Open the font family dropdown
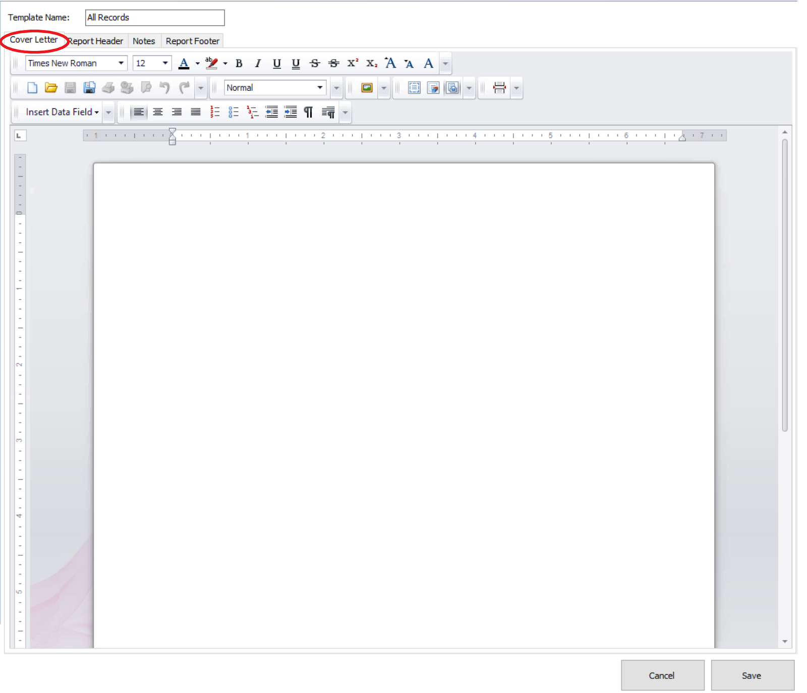This screenshot has width=807, height=693. click(121, 63)
